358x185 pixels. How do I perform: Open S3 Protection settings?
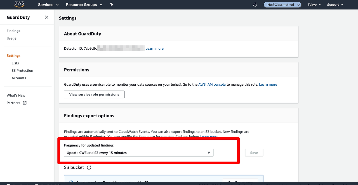pyautogui.click(x=22, y=71)
